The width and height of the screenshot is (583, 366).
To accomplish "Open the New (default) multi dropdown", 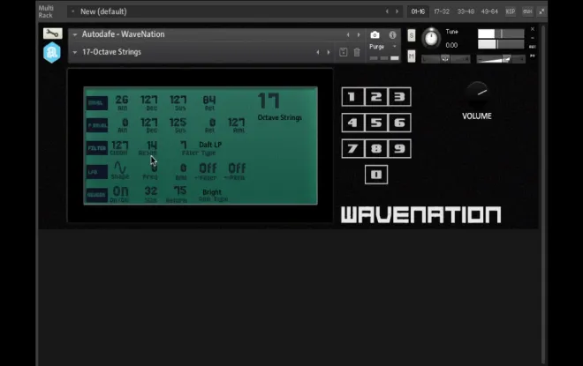I will point(72,11).
